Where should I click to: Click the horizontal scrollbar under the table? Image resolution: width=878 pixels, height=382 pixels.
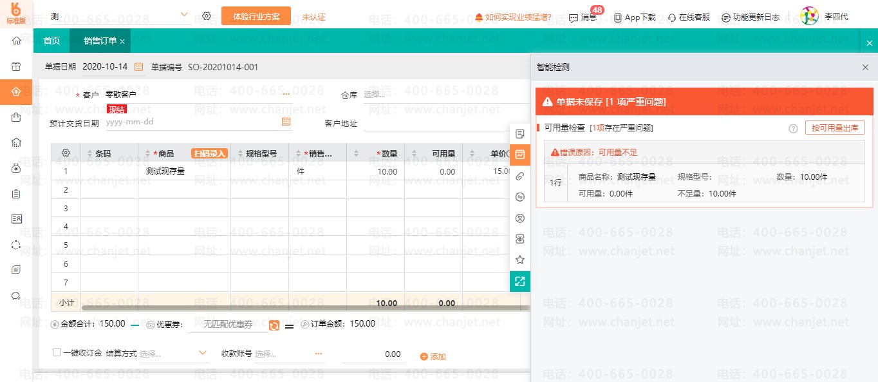[x=290, y=309]
